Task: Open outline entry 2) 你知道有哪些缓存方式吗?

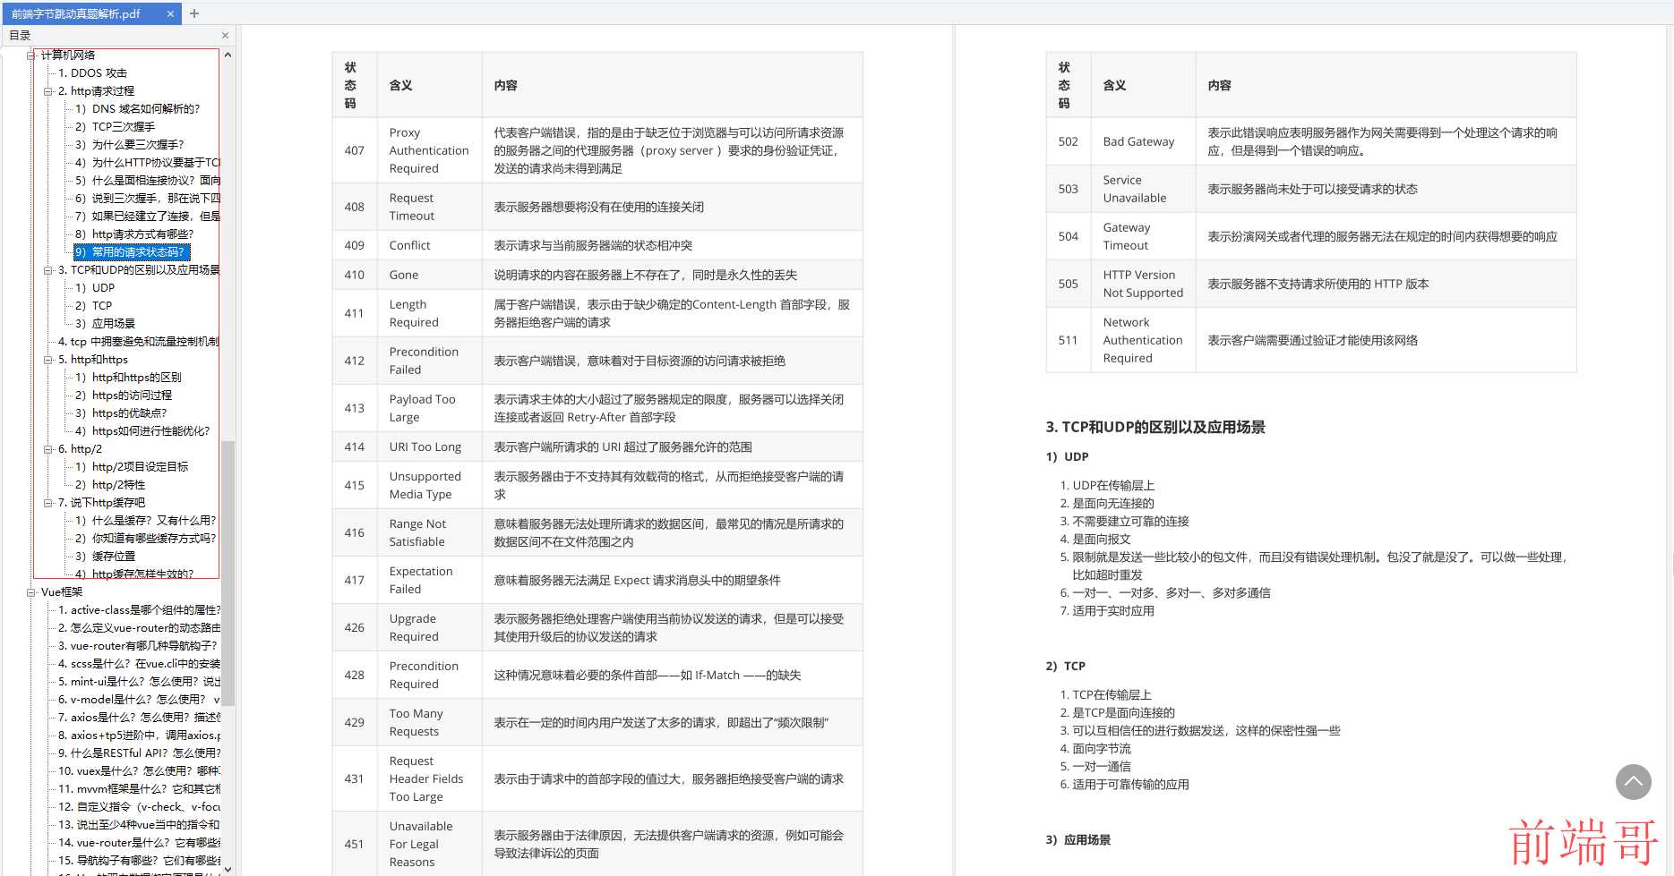Action: point(145,539)
